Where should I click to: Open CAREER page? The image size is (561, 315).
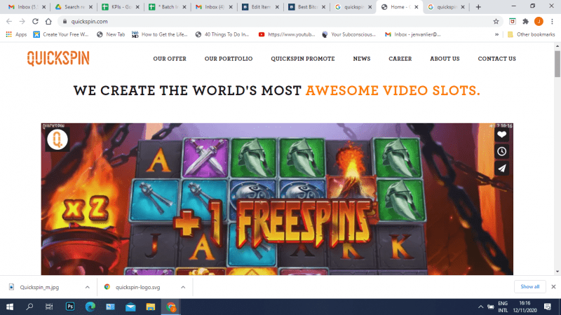[400, 59]
